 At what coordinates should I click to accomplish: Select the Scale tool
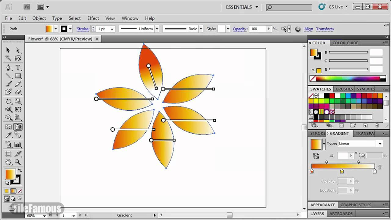click(18, 101)
